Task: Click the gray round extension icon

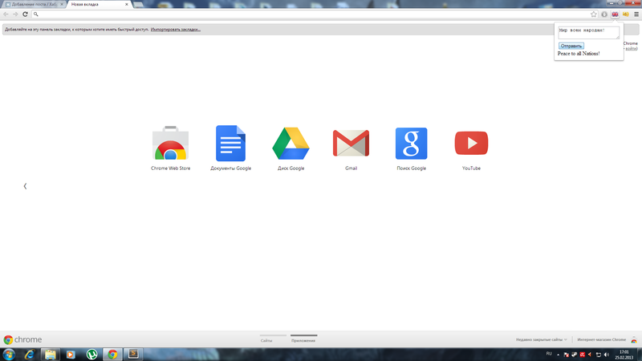Action: point(604,14)
